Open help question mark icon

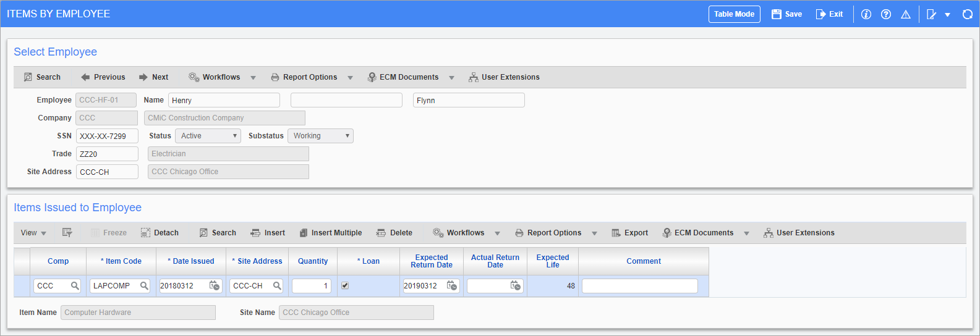pos(885,14)
